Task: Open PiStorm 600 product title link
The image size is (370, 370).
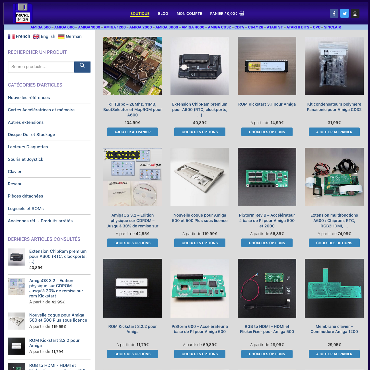Action: 200,329
